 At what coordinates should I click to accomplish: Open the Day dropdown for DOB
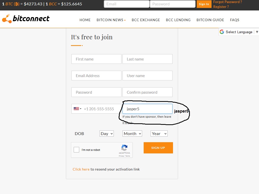click(x=107, y=134)
